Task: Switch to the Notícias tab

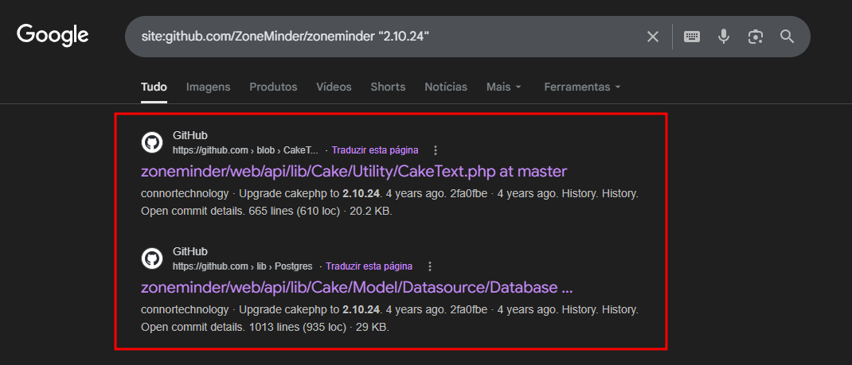Action: pos(446,87)
